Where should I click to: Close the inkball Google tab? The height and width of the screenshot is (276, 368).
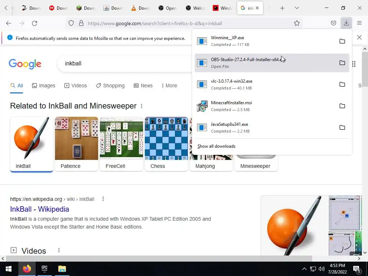[257, 8]
